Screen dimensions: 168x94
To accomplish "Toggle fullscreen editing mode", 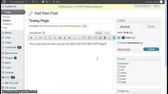I will point(96,38).
